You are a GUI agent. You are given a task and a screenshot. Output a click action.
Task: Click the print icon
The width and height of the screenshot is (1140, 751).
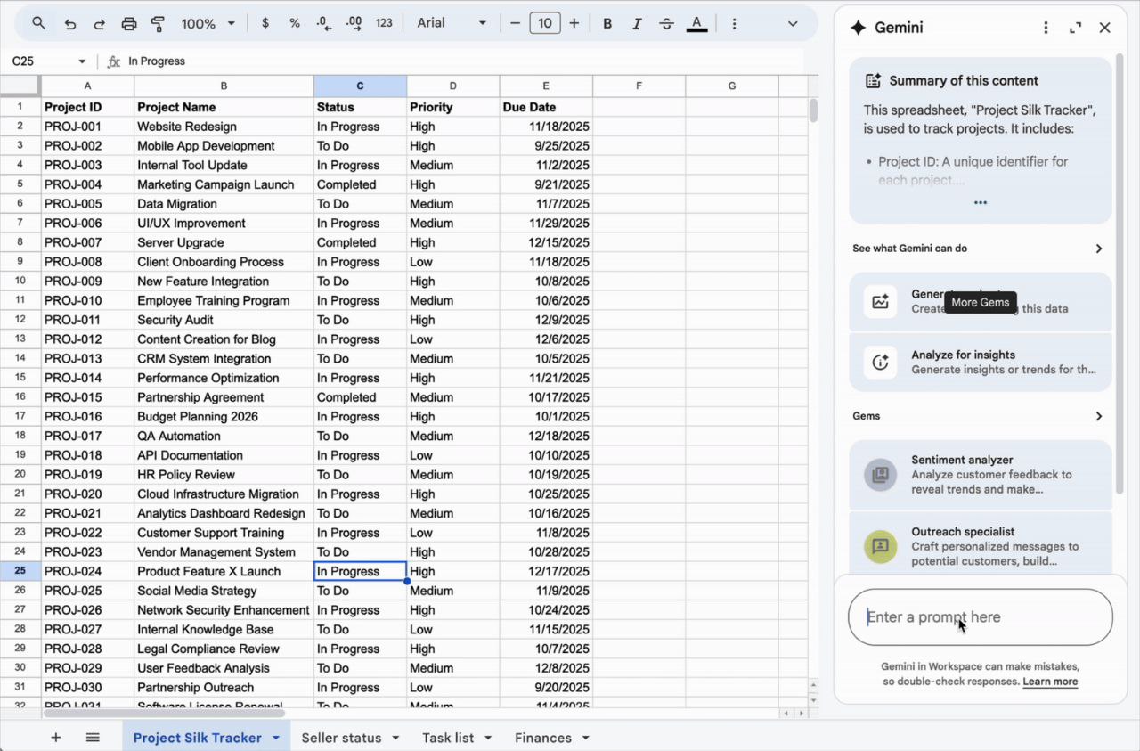[129, 24]
